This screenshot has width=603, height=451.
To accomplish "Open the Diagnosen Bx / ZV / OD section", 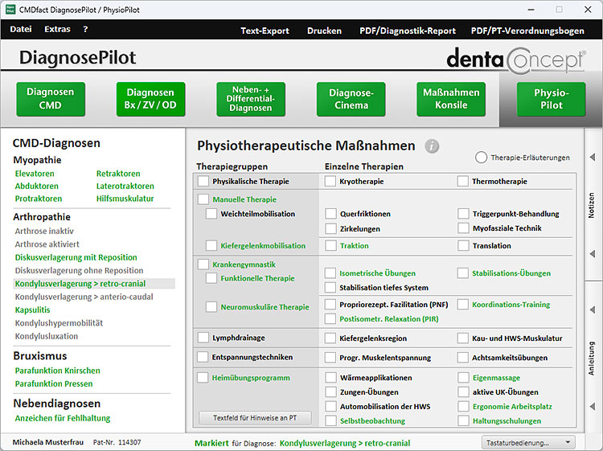I will pyautogui.click(x=150, y=99).
